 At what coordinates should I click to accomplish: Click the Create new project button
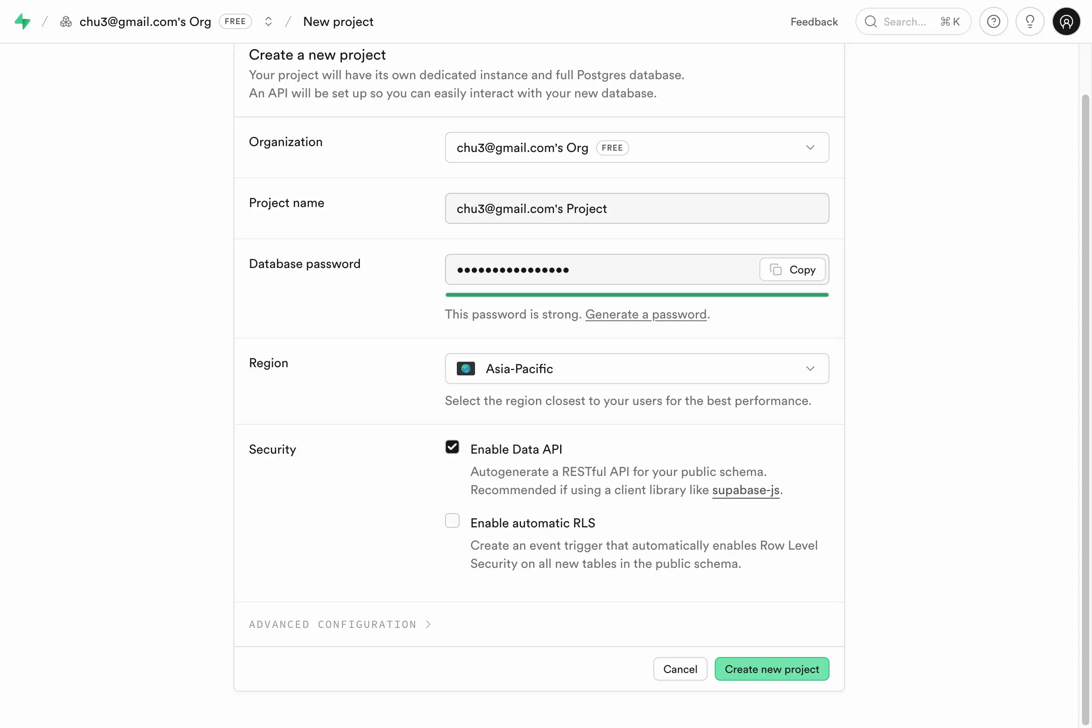coord(771,669)
